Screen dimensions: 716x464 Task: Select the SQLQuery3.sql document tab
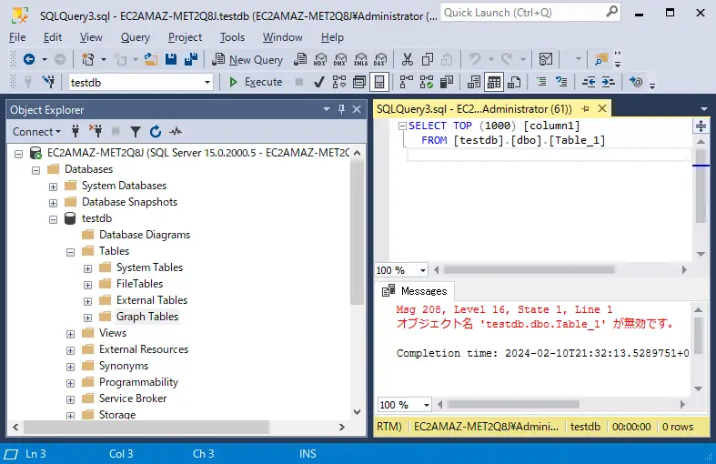[474, 108]
